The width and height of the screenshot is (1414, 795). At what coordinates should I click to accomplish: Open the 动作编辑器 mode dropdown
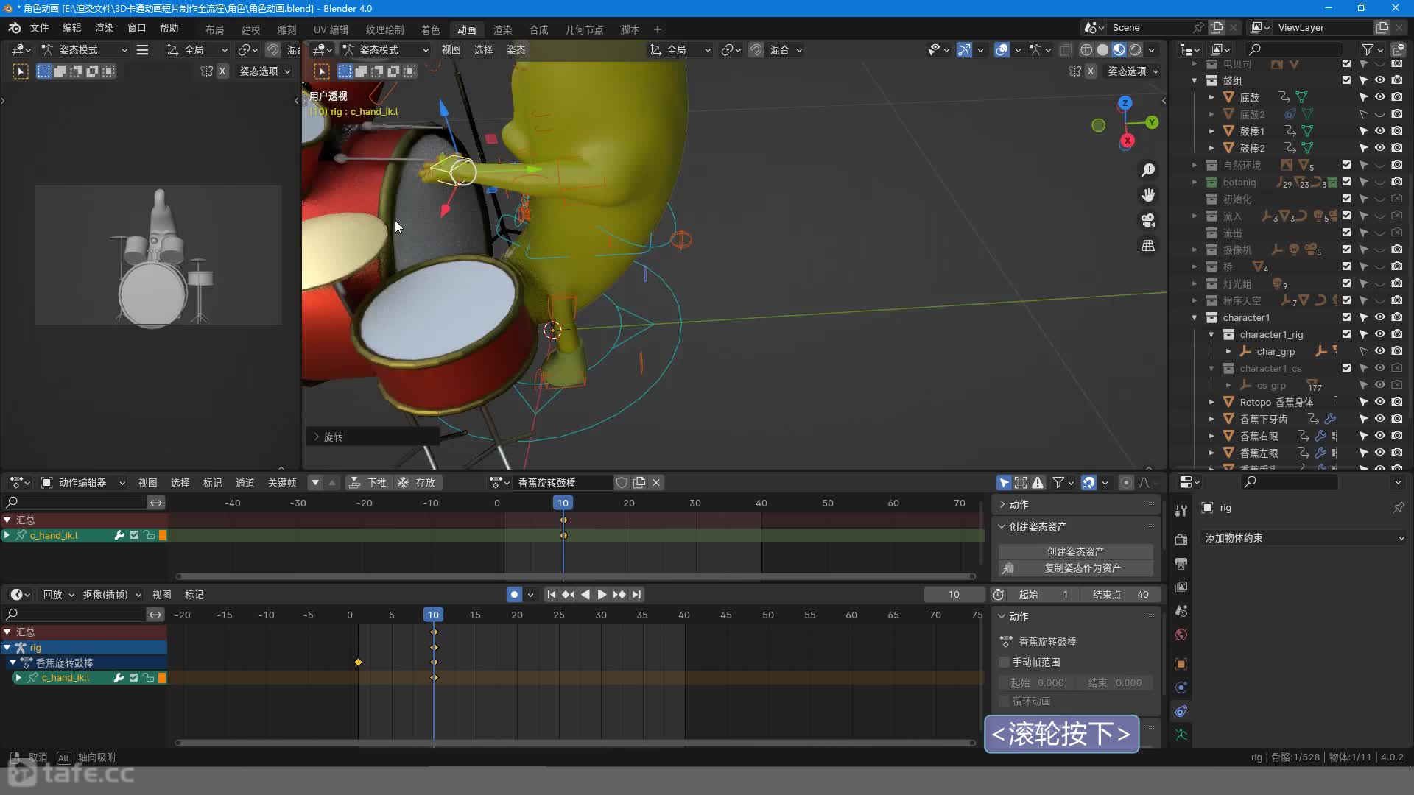point(83,483)
